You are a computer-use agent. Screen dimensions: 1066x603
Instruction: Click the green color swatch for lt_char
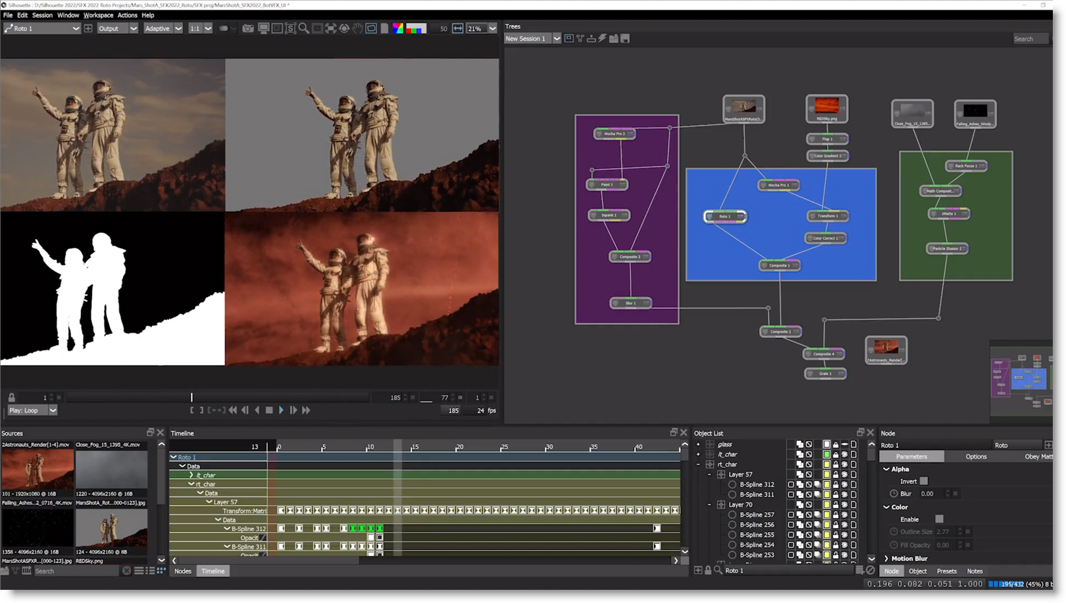pos(826,454)
